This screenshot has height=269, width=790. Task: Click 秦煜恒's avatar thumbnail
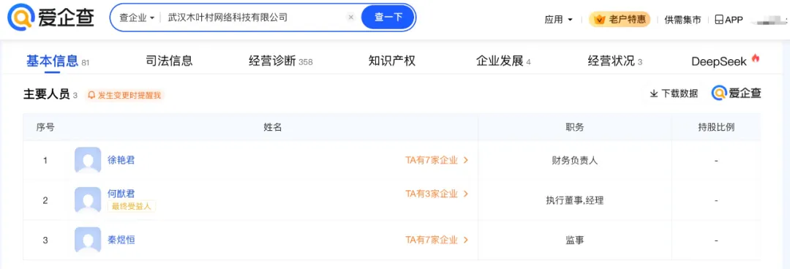88,240
